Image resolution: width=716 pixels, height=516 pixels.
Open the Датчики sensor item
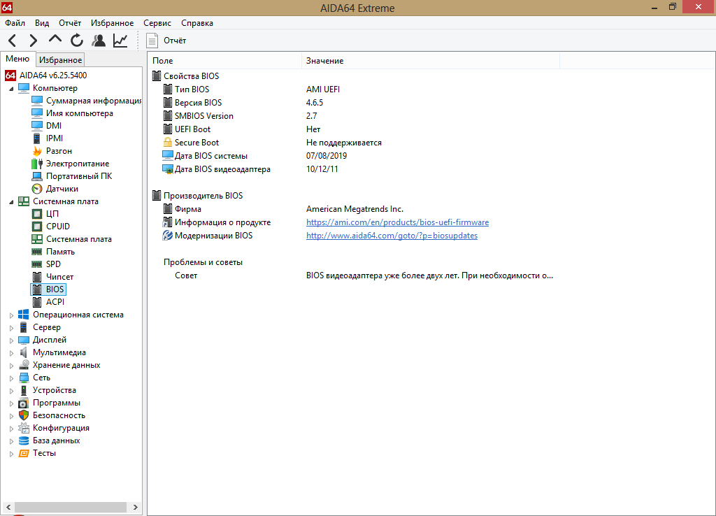[x=55, y=189]
